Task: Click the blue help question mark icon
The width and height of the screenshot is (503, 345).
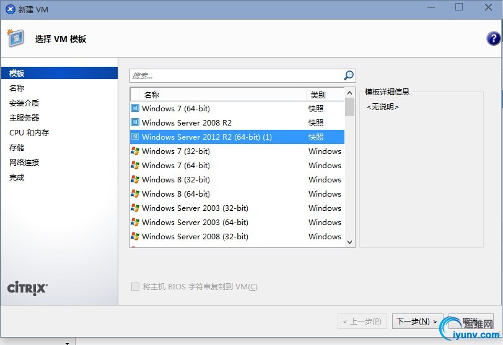Action: click(x=493, y=39)
